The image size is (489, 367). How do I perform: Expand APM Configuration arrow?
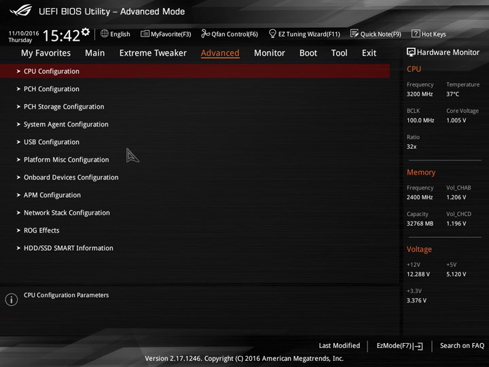click(18, 195)
